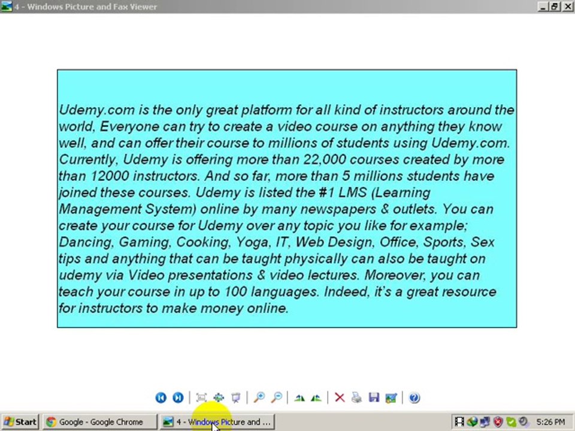This screenshot has width=575, height=431.
Task: Save a copy with floppy icon
Action: 374,397
